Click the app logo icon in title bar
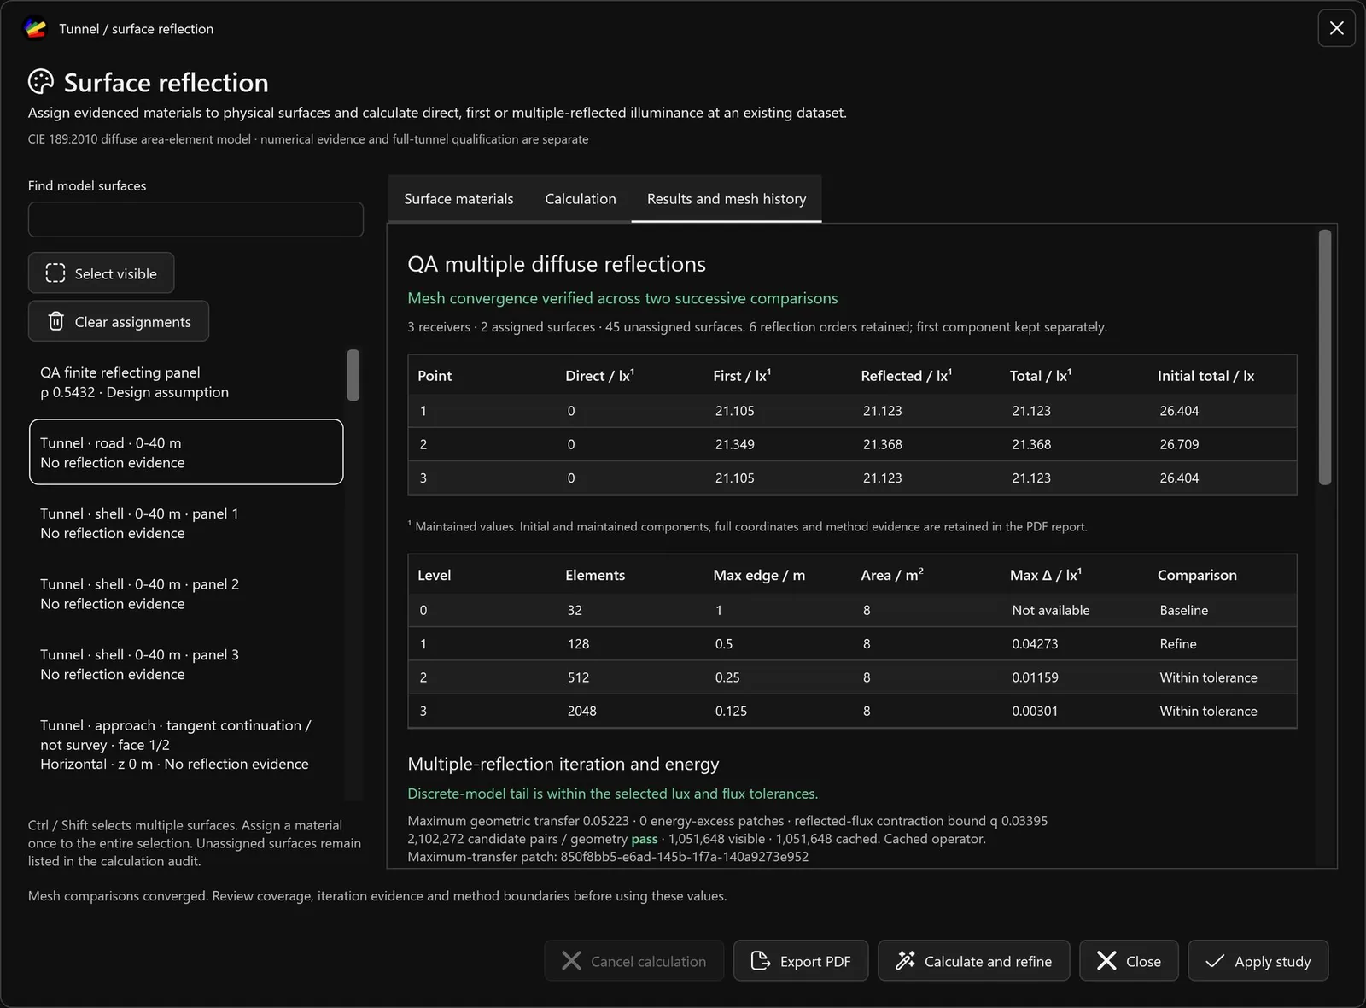The height and width of the screenshot is (1008, 1366). (35, 29)
